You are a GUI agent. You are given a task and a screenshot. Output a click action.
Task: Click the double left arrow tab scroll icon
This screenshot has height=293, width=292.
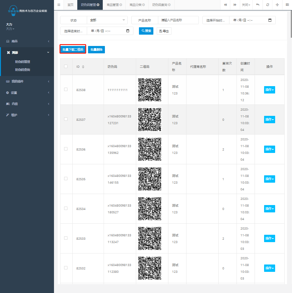click(x=225, y=5)
